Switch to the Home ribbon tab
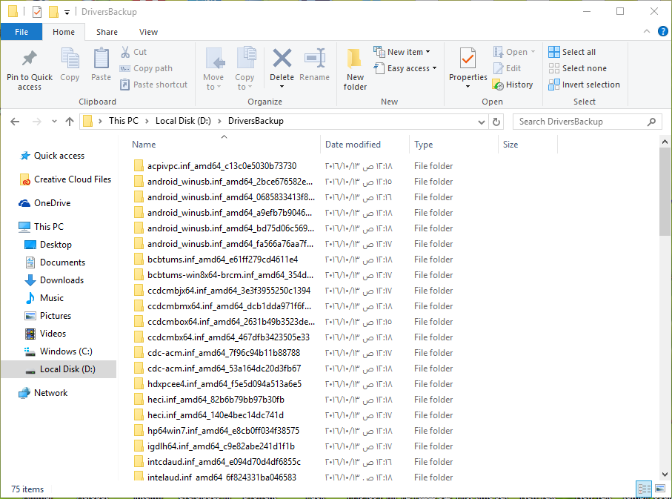This screenshot has height=499, width=672. point(64,32)
